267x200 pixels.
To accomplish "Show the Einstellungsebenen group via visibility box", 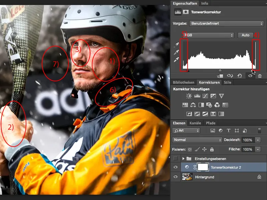I will [176, 159].
